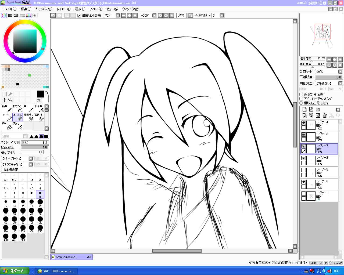Switch to hatunemiku.sai document tab
Screen dimensions: 344x275
pos(71,257)
